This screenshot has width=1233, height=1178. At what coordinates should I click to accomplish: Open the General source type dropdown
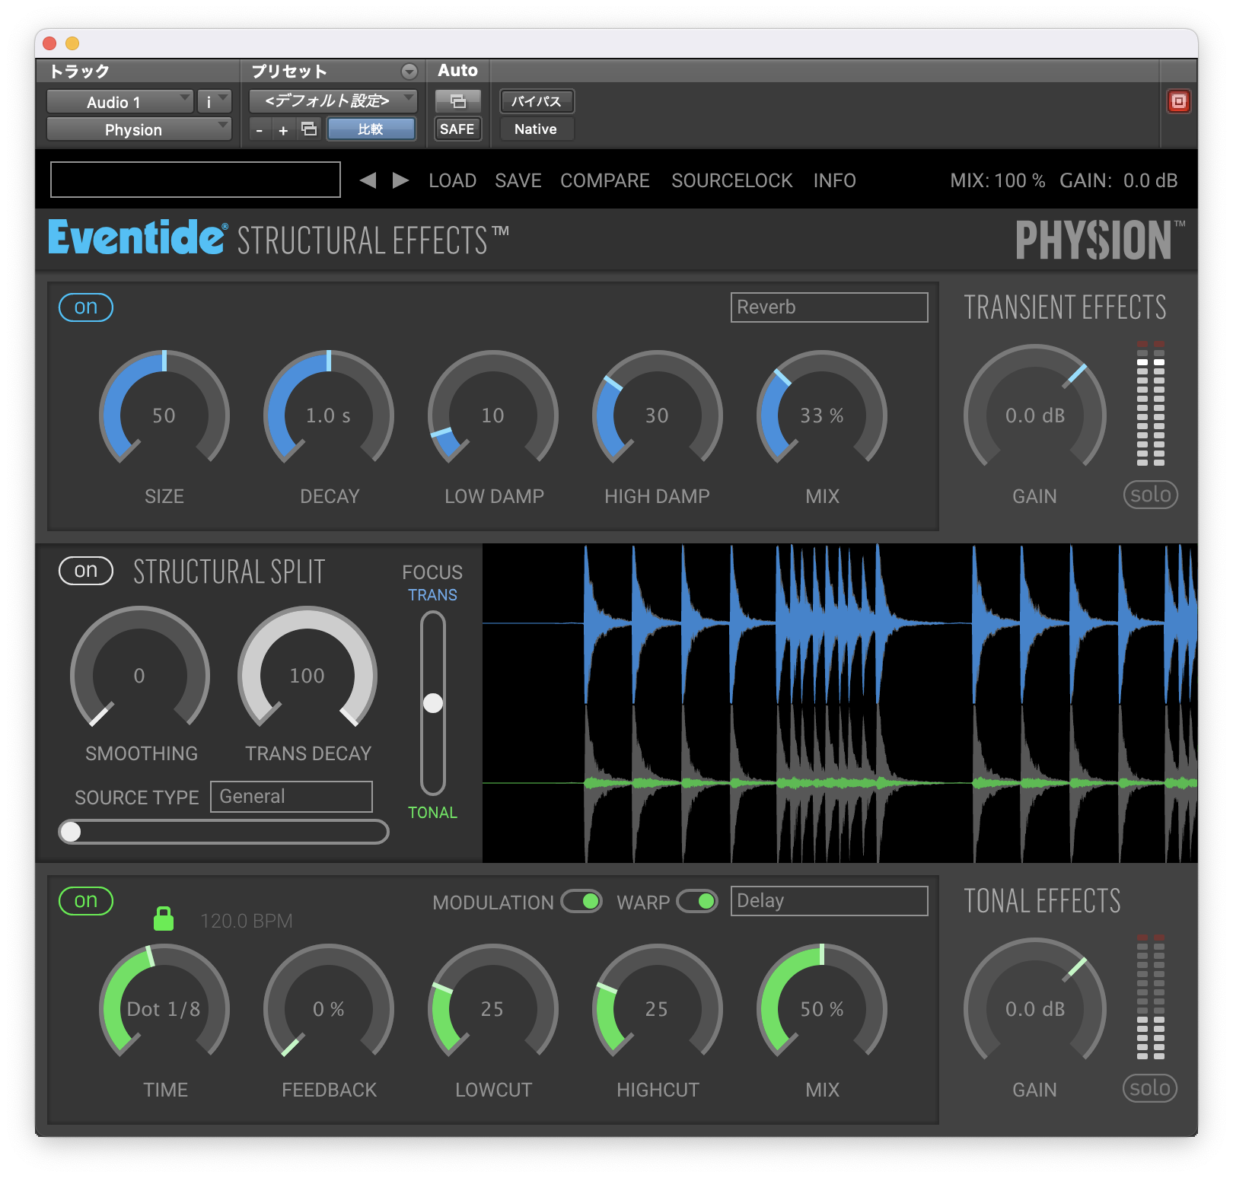tap(292, 797)
